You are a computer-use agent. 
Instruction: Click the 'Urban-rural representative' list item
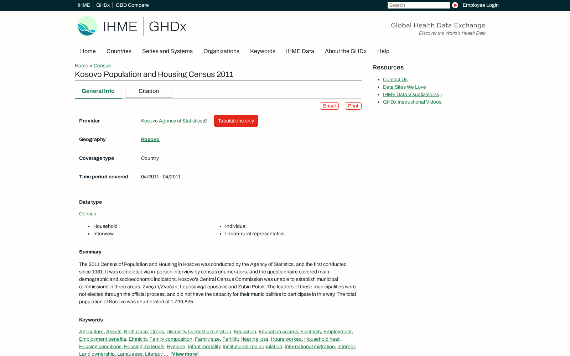[x=255, y=234]
